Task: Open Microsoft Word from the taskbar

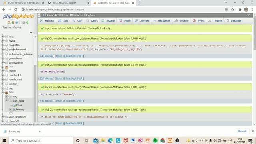Action: coord(133,140)
